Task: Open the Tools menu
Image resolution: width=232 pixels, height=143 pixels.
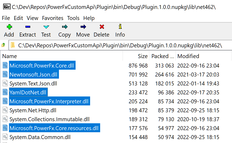Action: pos(73,18)
